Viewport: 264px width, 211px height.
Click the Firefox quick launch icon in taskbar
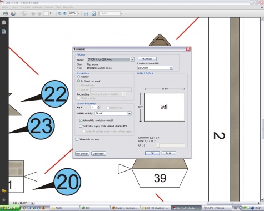point(43,208)
